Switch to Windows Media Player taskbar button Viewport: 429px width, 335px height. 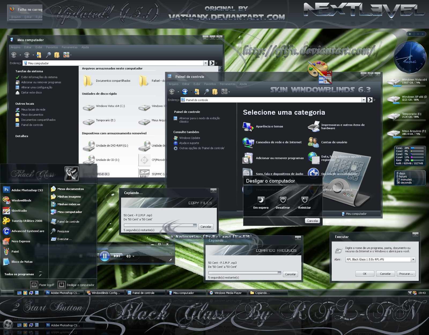click(x=227, y=293)
